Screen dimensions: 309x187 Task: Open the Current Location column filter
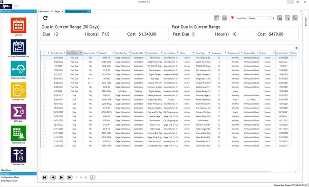point(177,53)
